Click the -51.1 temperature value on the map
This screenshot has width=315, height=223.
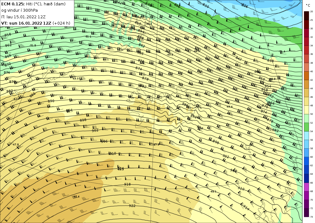pos(88,37)
